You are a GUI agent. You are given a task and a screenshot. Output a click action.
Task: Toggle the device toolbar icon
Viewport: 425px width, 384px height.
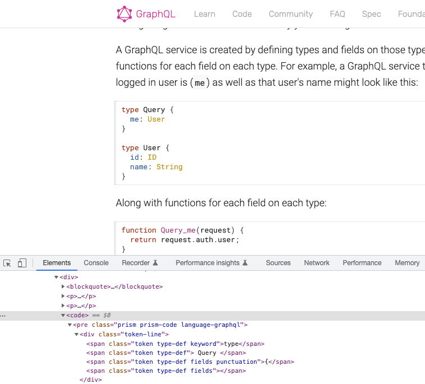[22, 263]
